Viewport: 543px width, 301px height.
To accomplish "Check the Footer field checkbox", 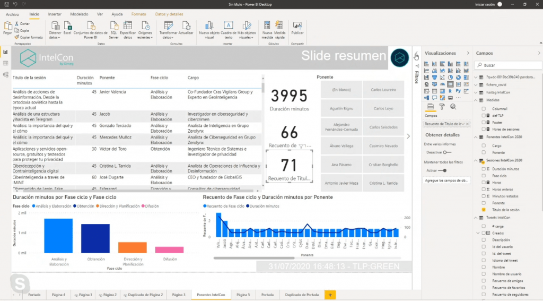I will point(484,123).
